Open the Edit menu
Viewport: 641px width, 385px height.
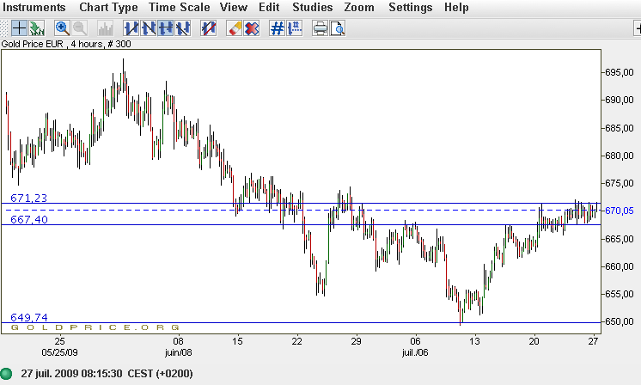[x=269, y=8]
